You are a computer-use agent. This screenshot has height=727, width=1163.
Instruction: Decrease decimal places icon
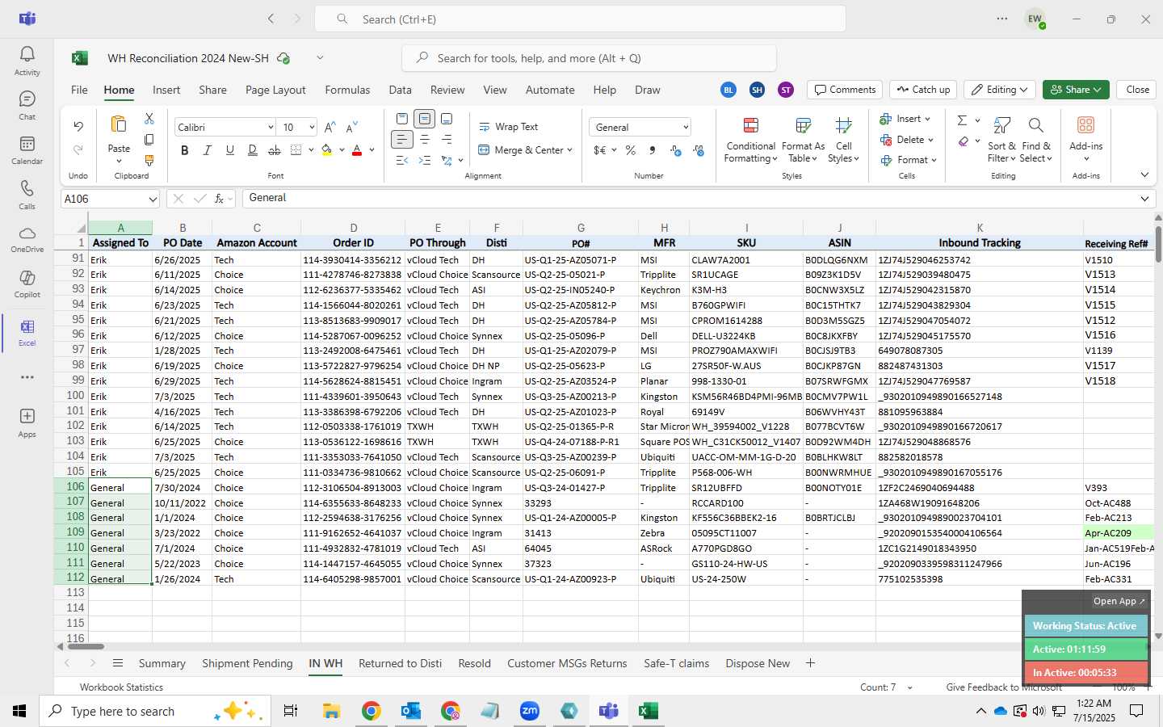699,150
